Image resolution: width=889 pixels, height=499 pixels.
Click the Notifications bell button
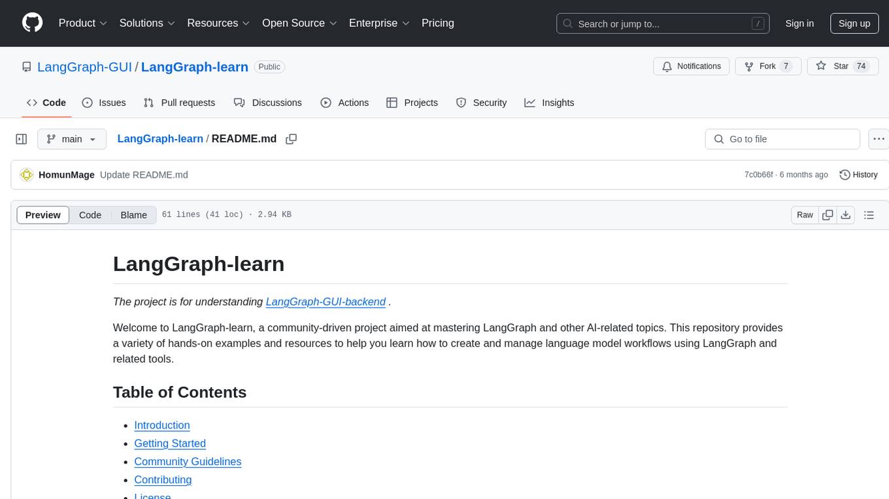(692, 67)
